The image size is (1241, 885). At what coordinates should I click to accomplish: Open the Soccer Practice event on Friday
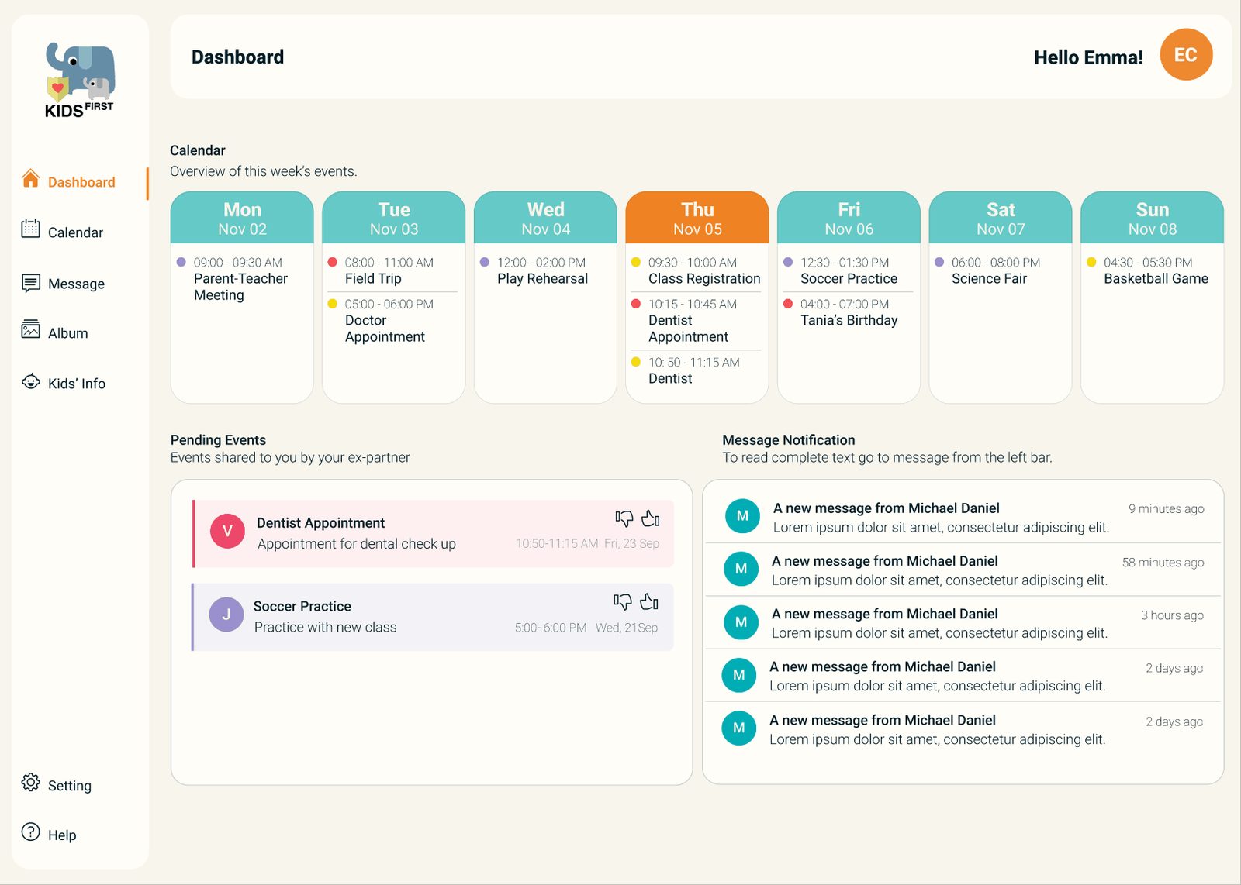pyautogui.click(x=847, y=271)
